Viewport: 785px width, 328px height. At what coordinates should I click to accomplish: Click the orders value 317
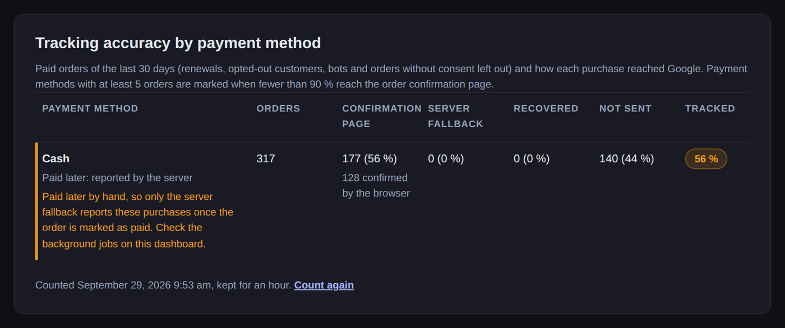266,159
